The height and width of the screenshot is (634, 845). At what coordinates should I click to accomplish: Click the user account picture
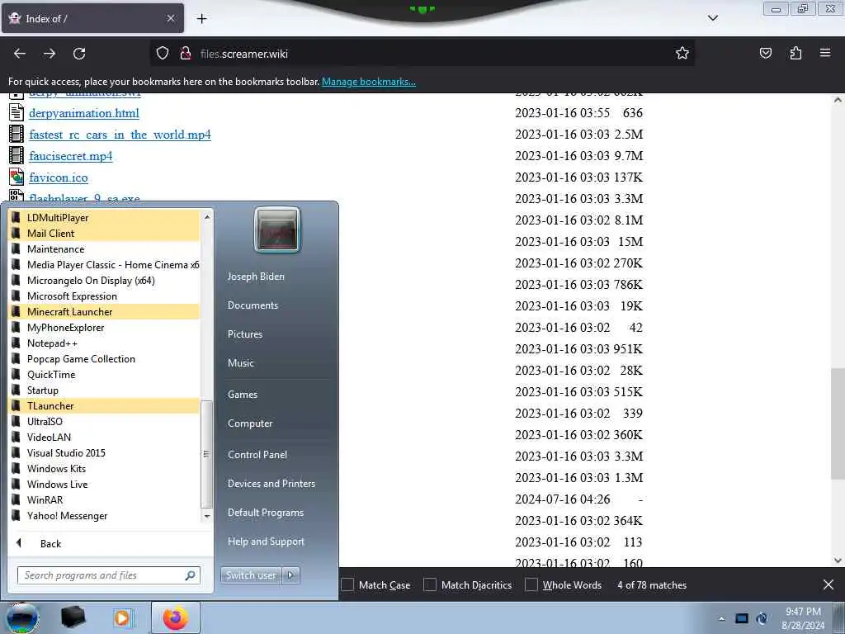277,230
